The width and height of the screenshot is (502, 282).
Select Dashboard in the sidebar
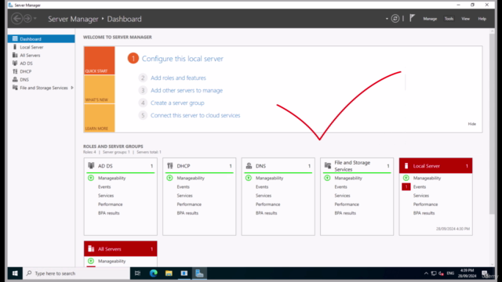pyautogui.click(x=42, y=39)
